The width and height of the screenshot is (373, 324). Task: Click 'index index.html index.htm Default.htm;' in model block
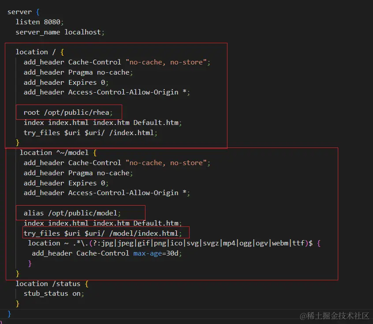click(x=103, y=223)
